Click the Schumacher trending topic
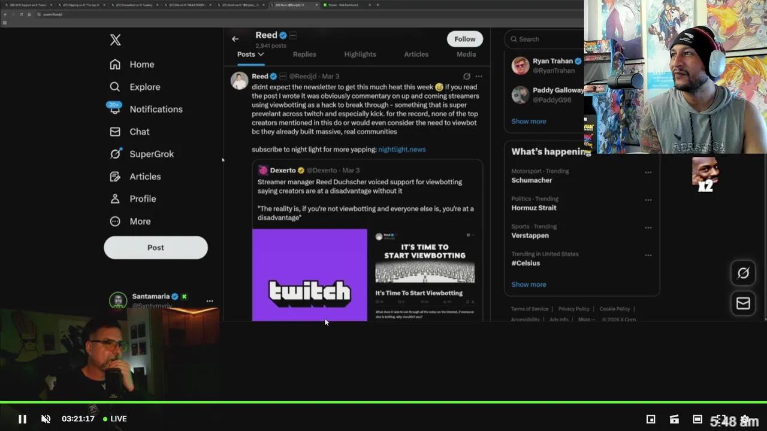This screenshot has height=431, width=767. [532, 180]
